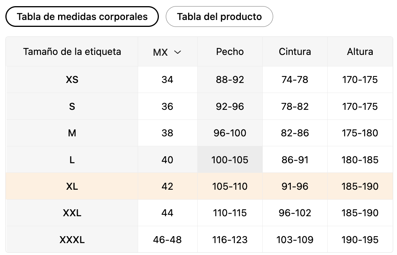Click the Altura column header
This screenshot has height=255, width=397.
360,52
